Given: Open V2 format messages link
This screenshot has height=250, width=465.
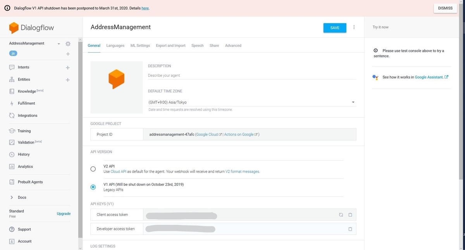Looking at the screenshot, I should tap(242, 171).
